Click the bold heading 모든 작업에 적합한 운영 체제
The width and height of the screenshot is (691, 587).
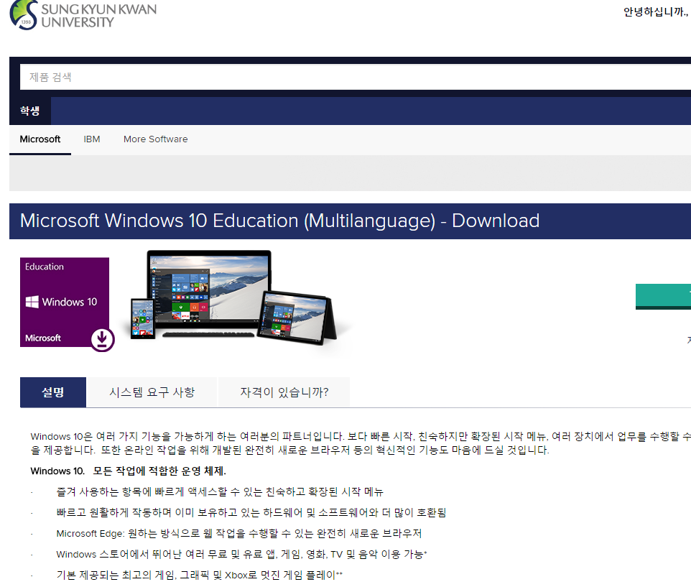[159, 471]
